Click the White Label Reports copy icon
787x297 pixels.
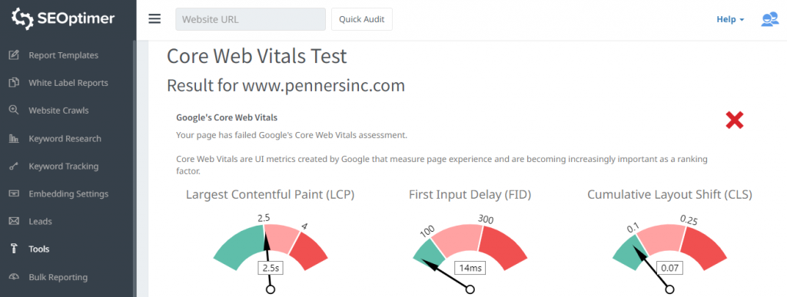tap(14, 83)
